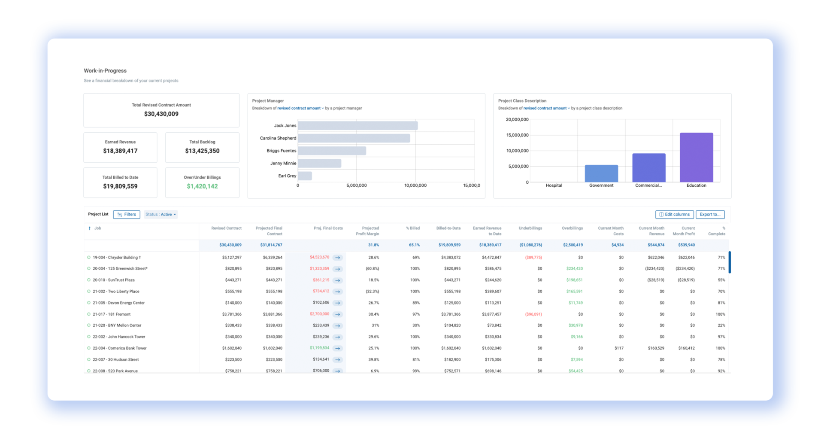Click total overbillings $2,500,419
This screenshot has width=824, height=444.
(573, 245)
